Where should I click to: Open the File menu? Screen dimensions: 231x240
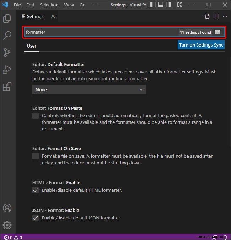(17, 5)
